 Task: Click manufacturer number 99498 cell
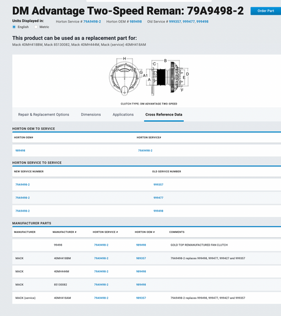tap(58, 245)
